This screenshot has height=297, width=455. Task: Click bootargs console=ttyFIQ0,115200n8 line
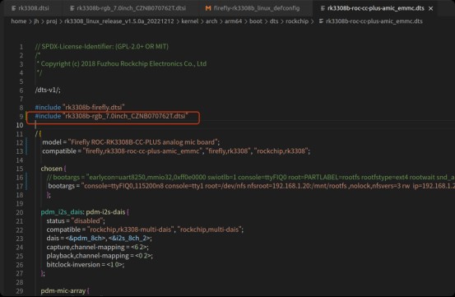[x=251, y=186]
